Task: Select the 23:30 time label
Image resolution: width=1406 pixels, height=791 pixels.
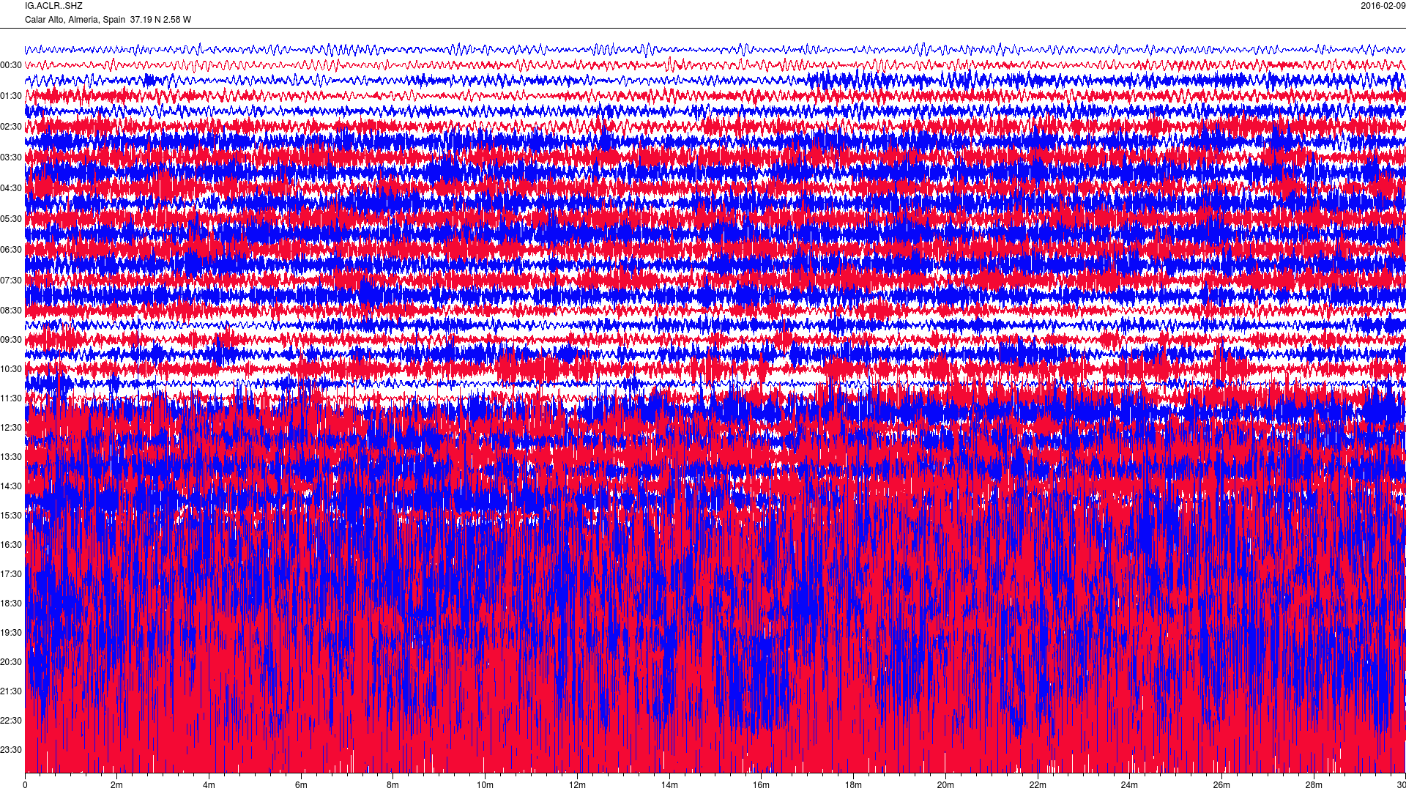Action: pyautogui.click(x=11, y=750)
